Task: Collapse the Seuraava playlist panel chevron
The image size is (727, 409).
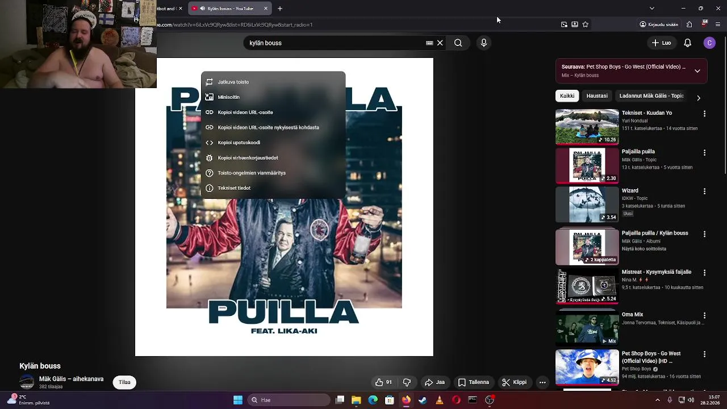Action: (697, 71)
